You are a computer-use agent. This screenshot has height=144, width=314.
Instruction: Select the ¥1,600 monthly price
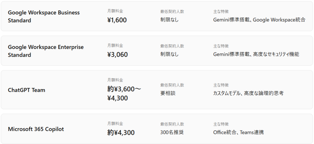117,20
